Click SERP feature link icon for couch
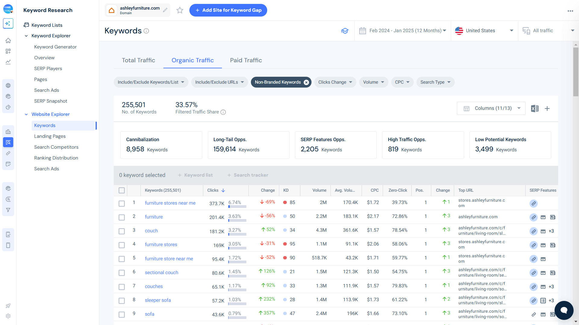Image resolution: width=579 pixels, height=325 pixels. coord(533,231)
